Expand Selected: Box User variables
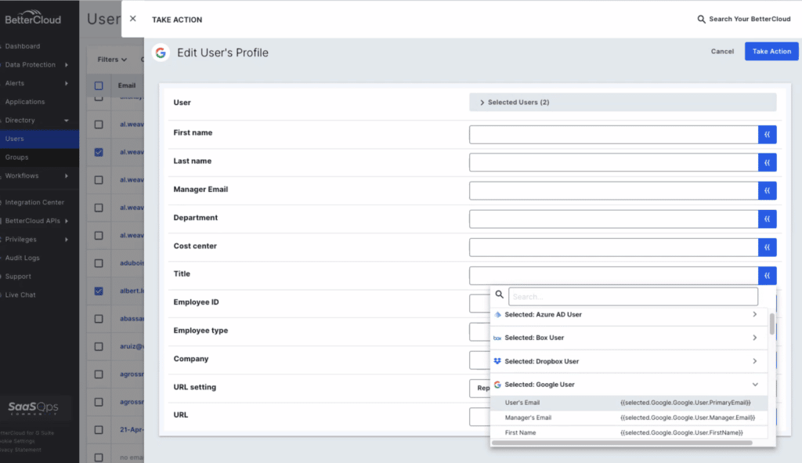 click(754, 338)
